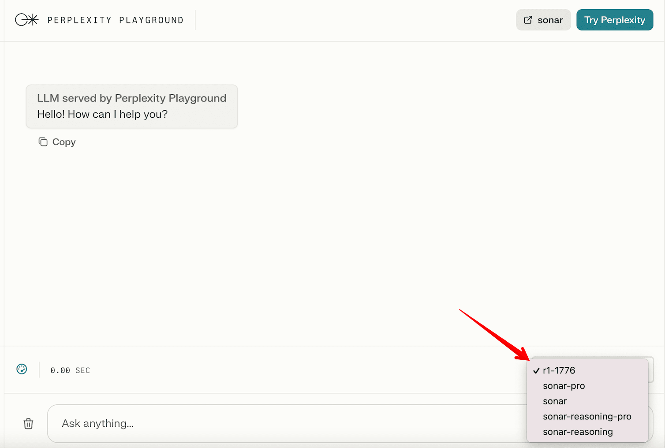The image size is (665, 448).
Task: Click 'LLM served by Perplexity Playground' text
Action: 131,98
